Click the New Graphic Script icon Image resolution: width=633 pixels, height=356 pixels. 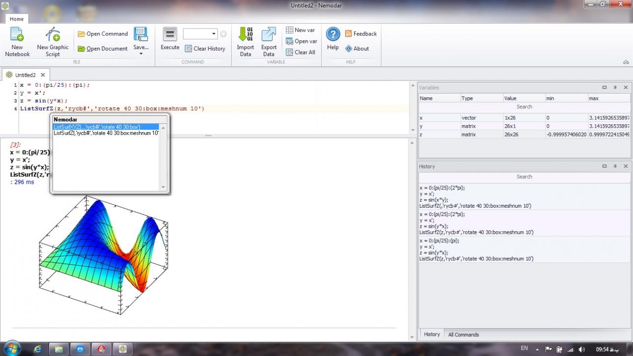[x=53, y=35]
